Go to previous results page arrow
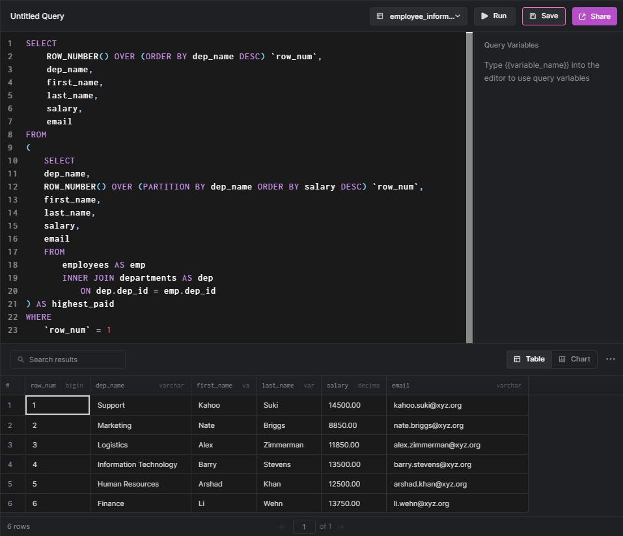This screenshot has width=623, height=536. tap(282, 526)
